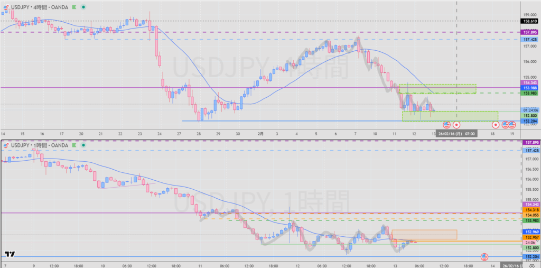Select the blue 152.969 price label
Image resolution: width=541 pixels, height=268 pixels.
click(530, 232)
